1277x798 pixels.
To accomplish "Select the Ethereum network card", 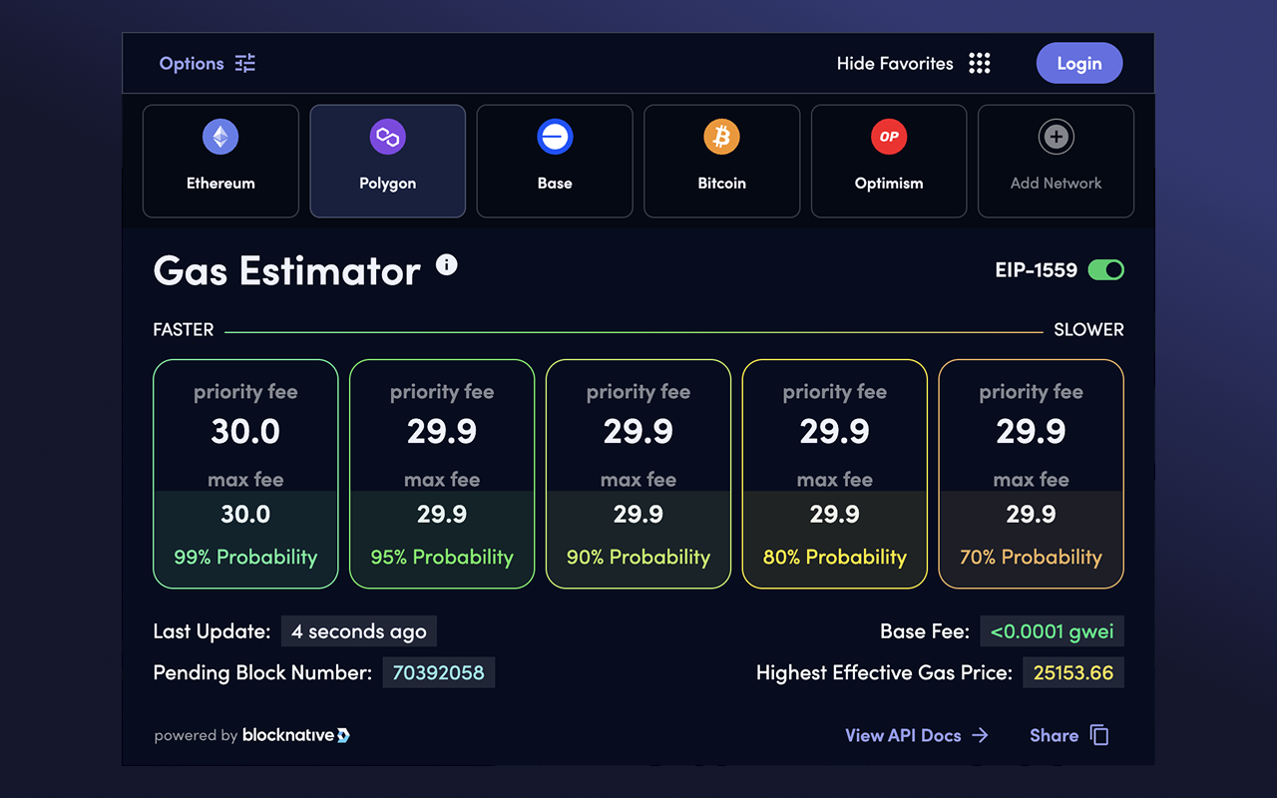I will [220, 161].
